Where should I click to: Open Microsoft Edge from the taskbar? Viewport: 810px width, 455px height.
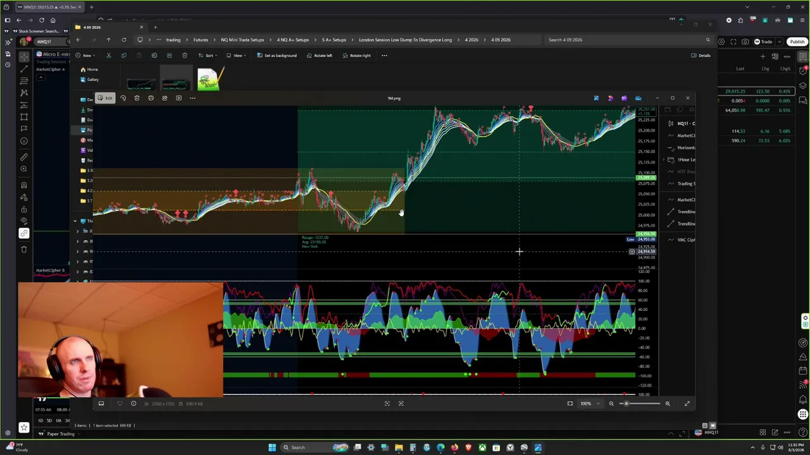(x=440, y=447)
